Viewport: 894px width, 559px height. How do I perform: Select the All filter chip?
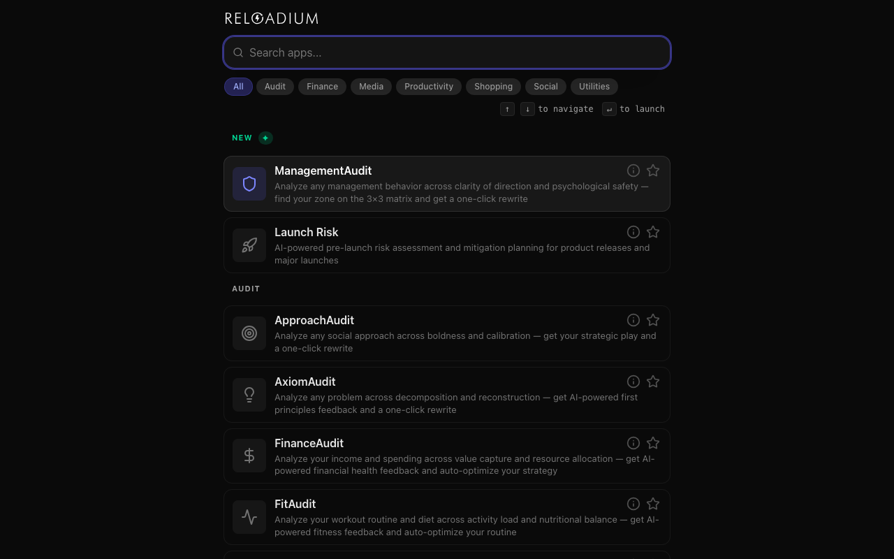[238, 86]
